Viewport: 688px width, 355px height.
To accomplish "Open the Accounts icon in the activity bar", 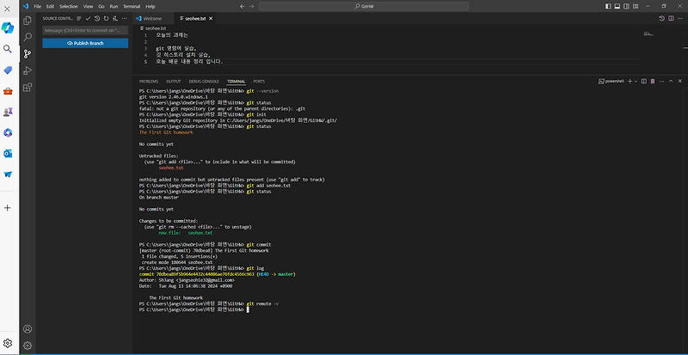I will pyautogui.click(x=28, y=328).
